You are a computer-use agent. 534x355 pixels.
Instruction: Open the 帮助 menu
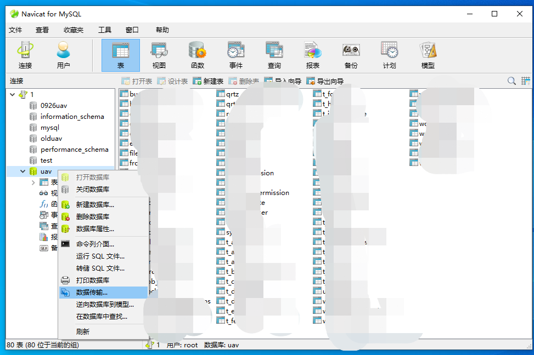[x=162, y=30]
